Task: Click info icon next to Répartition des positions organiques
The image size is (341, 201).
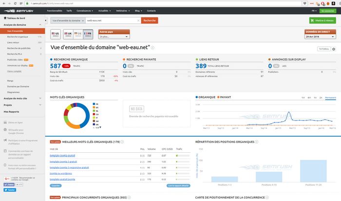Action: [x=257, y=142]
